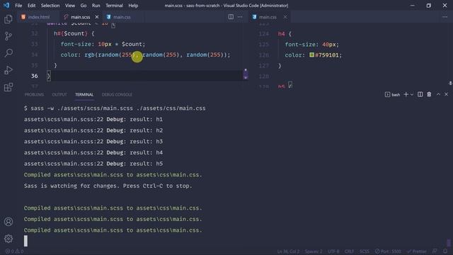Open the terminal launch profile dropdown

click(412, 94)
